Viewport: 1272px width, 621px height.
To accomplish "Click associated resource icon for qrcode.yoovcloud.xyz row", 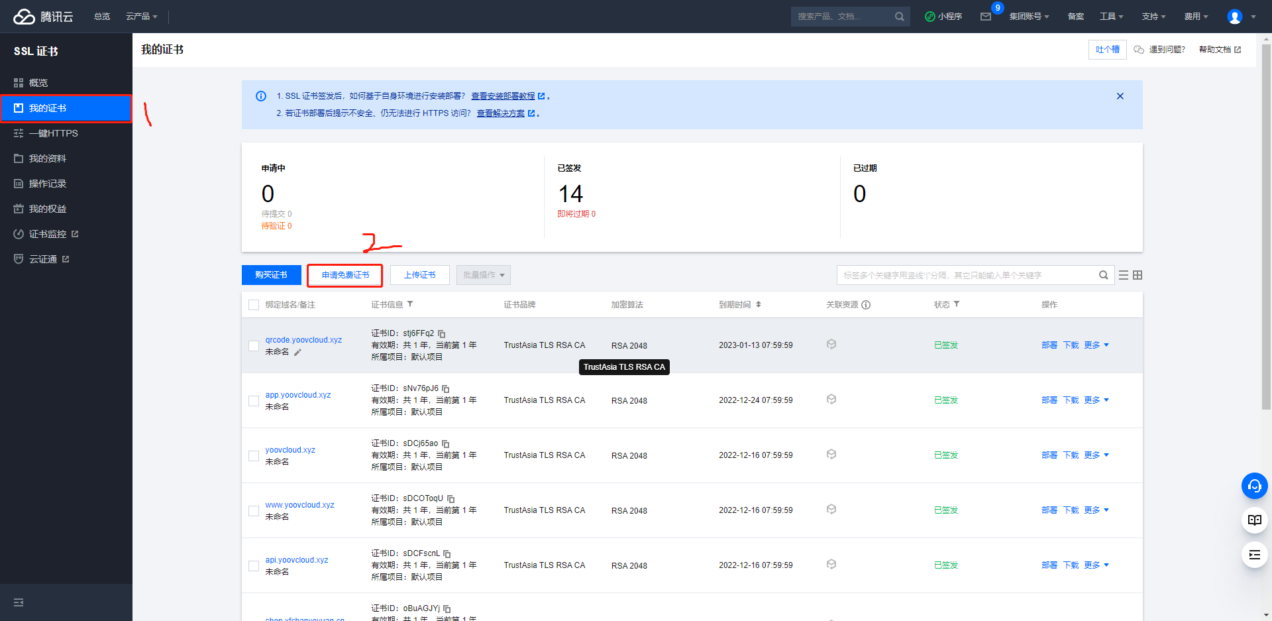I will click(x=831, y=345).
